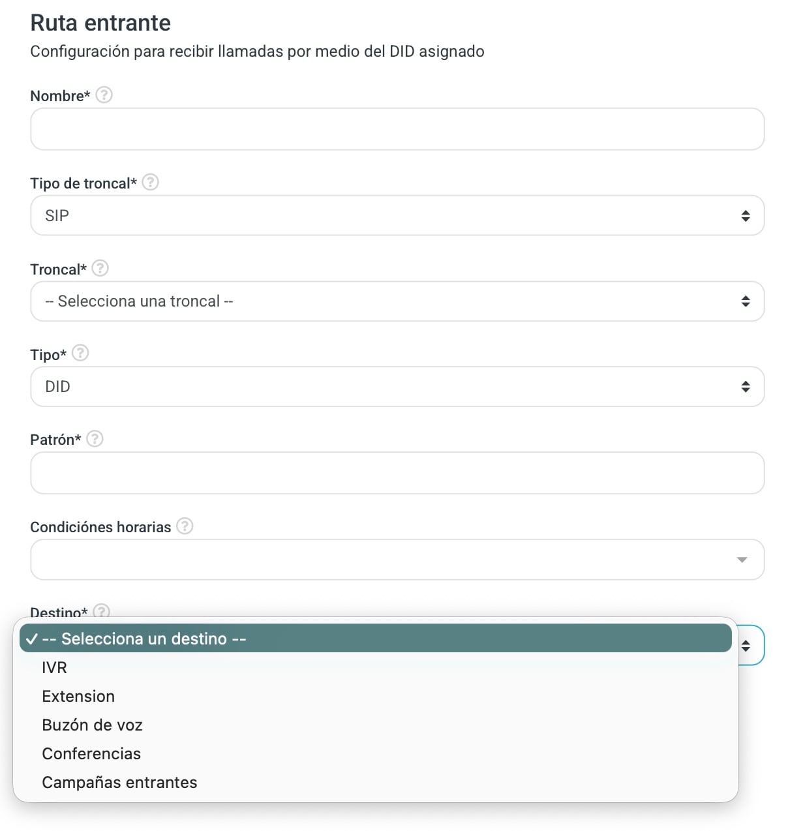
Task: Click the help icon next to Nombre
Action: [104, 95]
